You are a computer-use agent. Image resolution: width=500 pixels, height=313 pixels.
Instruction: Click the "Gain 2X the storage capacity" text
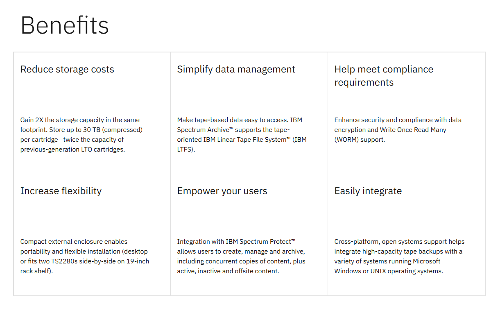pos(61,120)
